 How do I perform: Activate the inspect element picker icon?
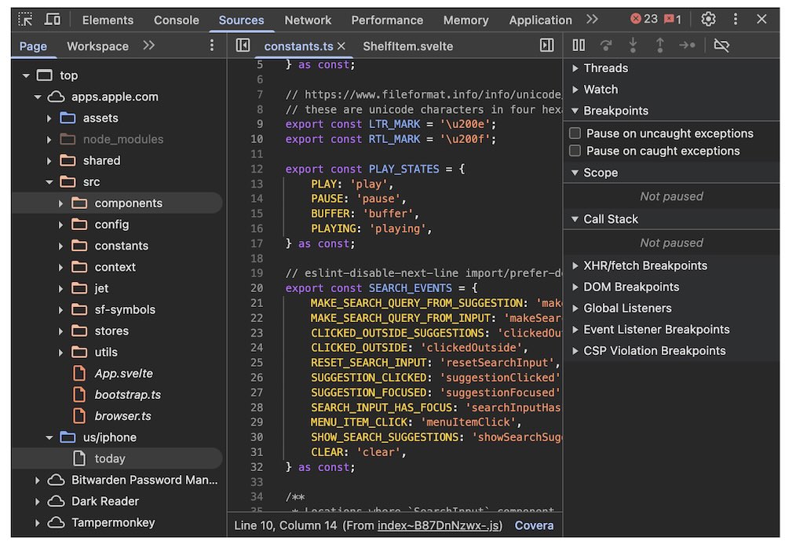click(25, 20)
